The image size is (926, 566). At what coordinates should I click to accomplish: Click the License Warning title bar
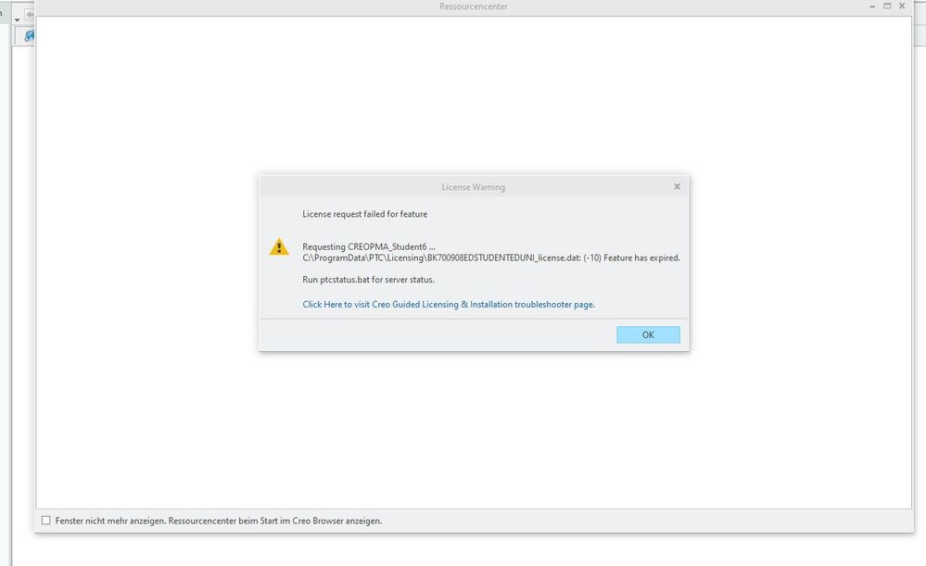[474, 186]
